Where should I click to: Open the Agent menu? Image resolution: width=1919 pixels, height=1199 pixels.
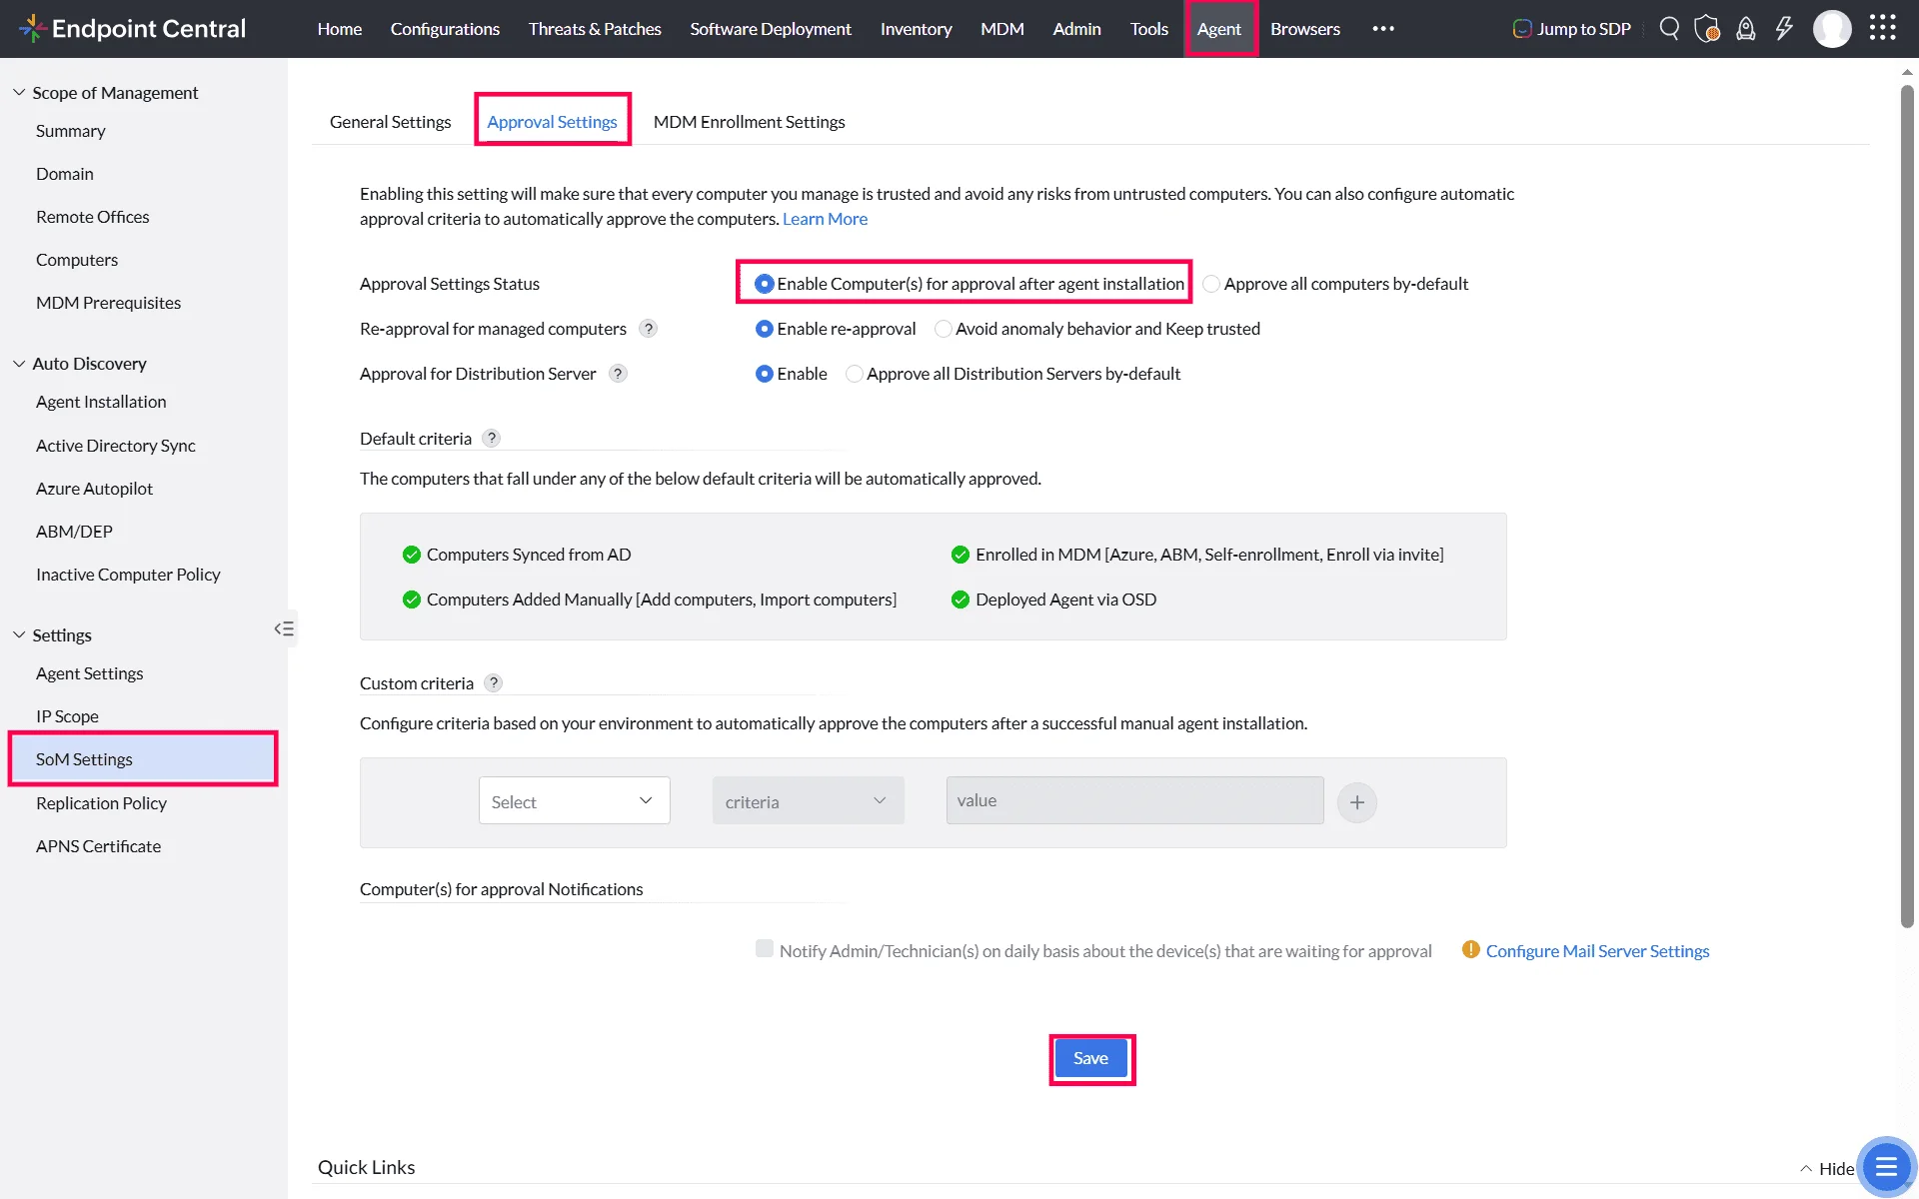(1219, 29)
